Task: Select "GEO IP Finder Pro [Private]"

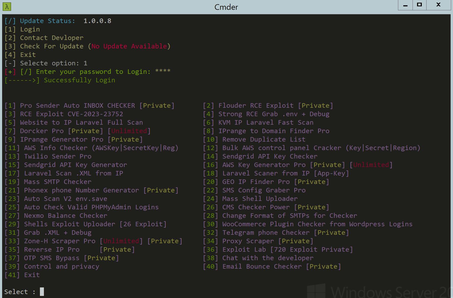Action: pyautogui.click(x=266, y=182)
